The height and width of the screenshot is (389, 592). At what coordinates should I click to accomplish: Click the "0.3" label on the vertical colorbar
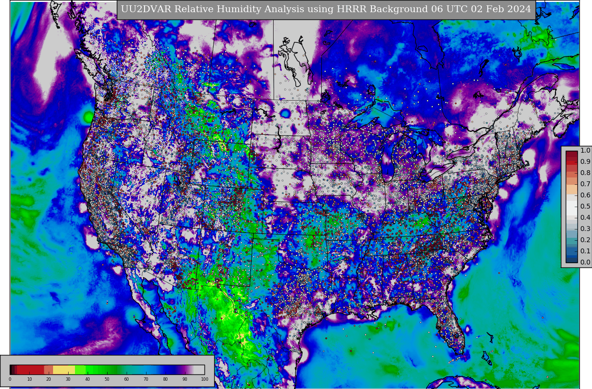(x=585, y=229)
